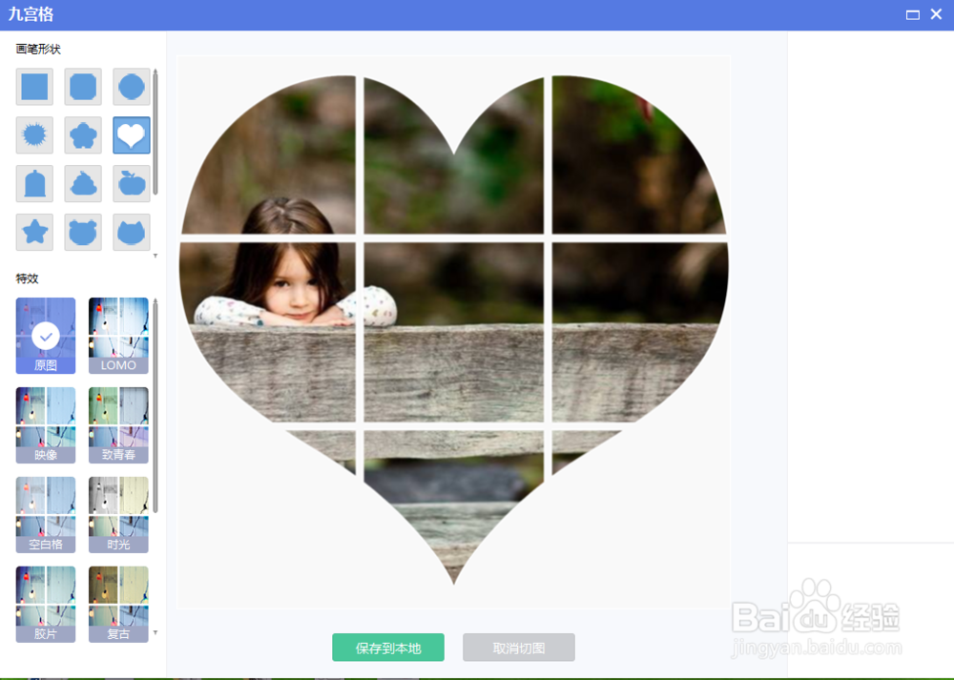Click the center heart grid cell

pos(454,332)
